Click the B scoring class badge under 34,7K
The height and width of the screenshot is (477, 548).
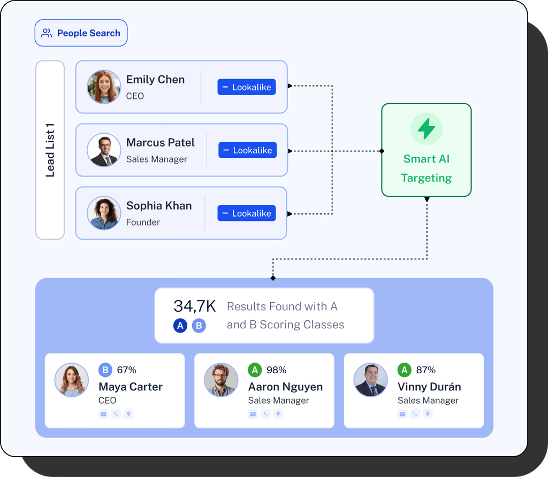click(x=199, y=326)
